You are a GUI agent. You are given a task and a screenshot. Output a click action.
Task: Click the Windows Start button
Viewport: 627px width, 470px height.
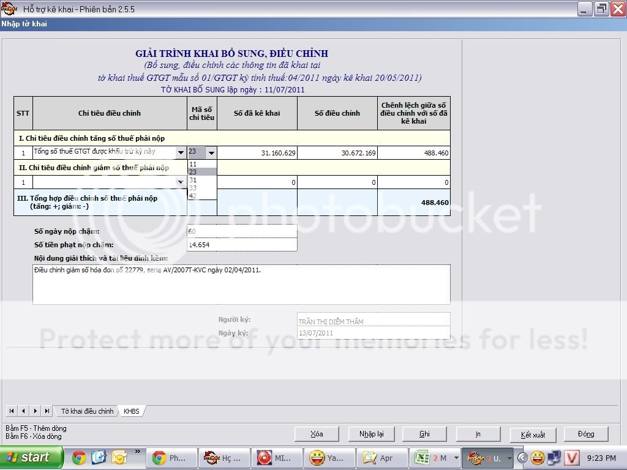[x=32, y=457]
